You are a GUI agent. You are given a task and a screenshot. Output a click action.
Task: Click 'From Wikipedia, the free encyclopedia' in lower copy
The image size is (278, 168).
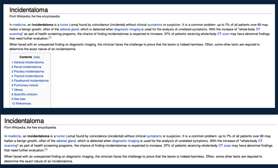(x=30, y=127)
